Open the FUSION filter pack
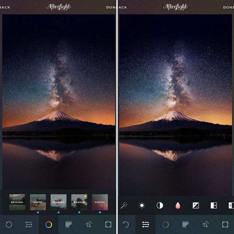This screenshot has width=234, height=234. click(x=100, y=202)
